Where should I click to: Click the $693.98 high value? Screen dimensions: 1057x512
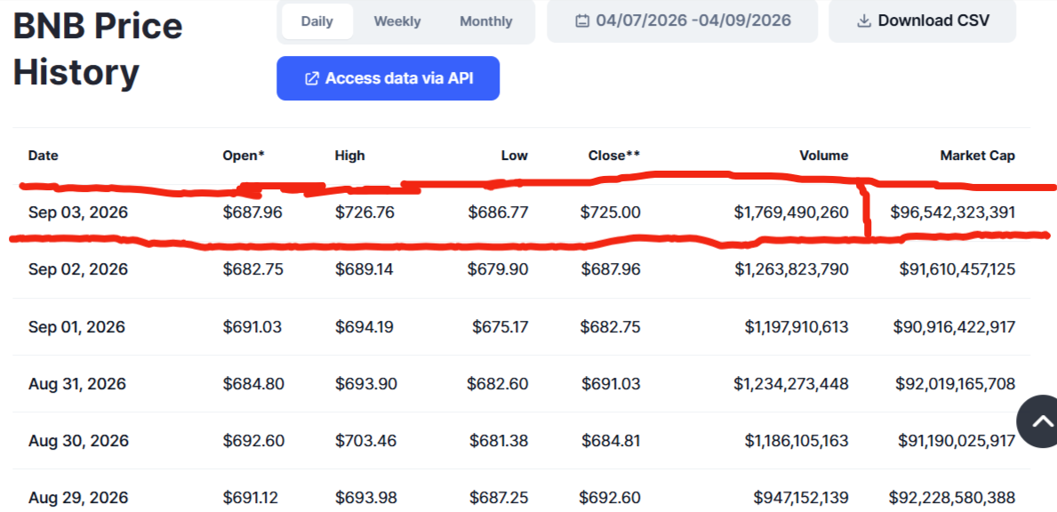(x=366, y=498)
